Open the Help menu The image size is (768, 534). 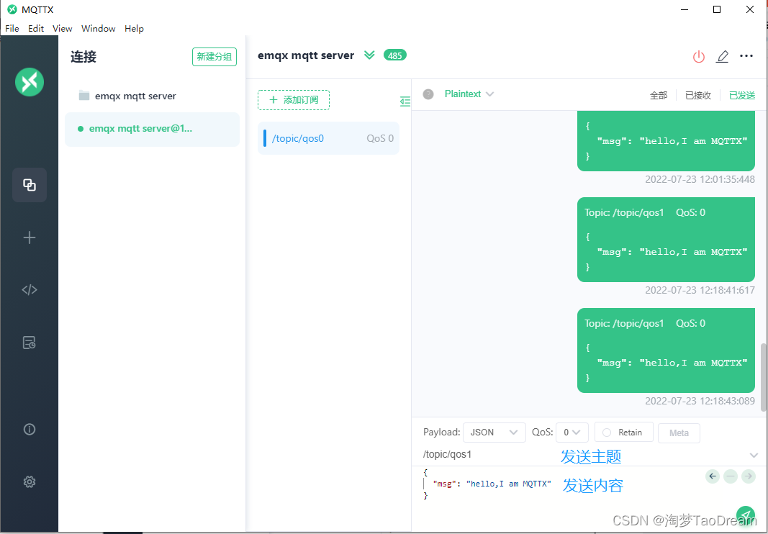(x=134, y=28)
